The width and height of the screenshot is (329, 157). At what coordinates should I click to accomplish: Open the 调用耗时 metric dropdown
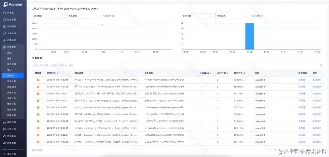(x=48, y=16)
